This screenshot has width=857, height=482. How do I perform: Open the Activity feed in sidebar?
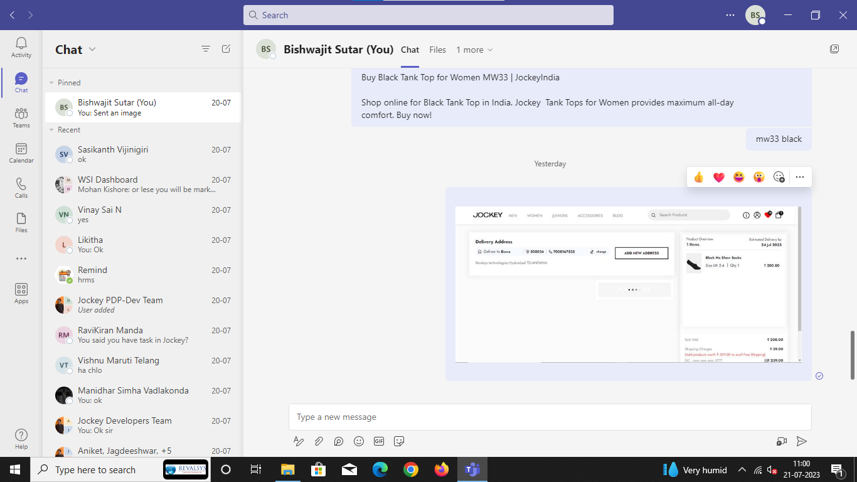pyautogui.click(x=21, y=47)
